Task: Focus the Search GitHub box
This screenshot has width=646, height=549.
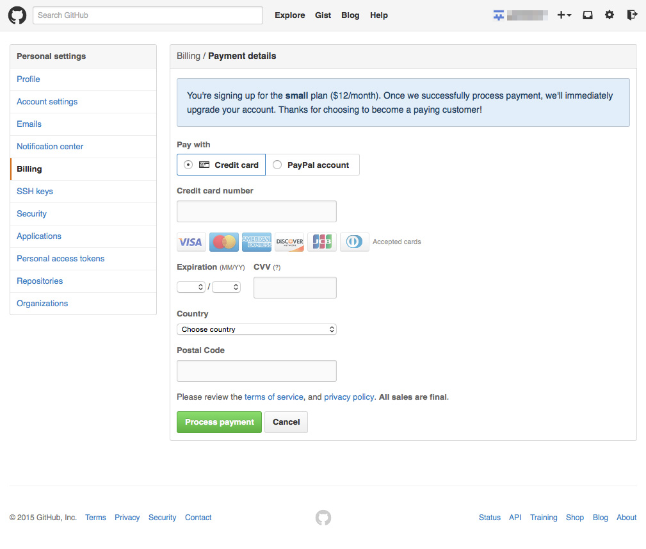Action: (148, 15)
